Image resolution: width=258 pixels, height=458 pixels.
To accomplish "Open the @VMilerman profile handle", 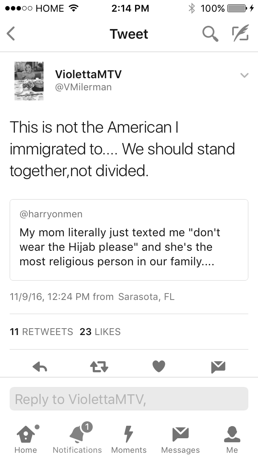I will tap(83, 87).
